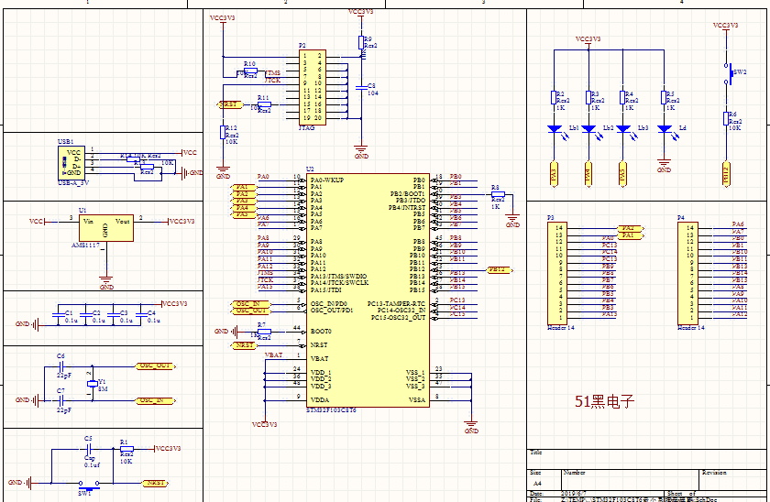770x502 pixels.
Task: Select resistor R5 above LED Ld
Action: point(664,98)
